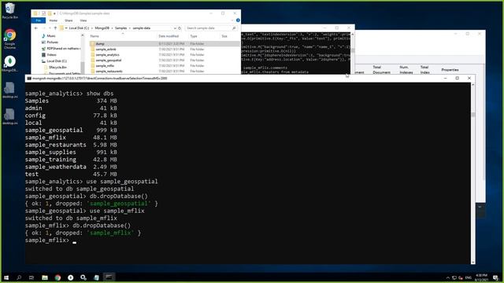This screenshot has height=283, width=504.
Task: Click the Properties column header in background window
Action: [450, 70]
